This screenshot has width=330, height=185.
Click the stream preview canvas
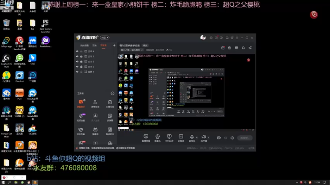(x=186, y=92)
